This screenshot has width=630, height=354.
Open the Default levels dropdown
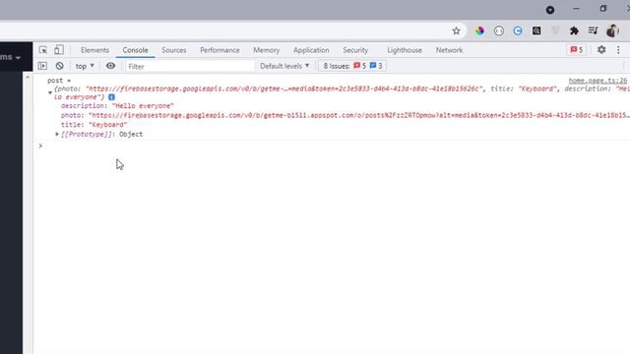coord(284,66)
